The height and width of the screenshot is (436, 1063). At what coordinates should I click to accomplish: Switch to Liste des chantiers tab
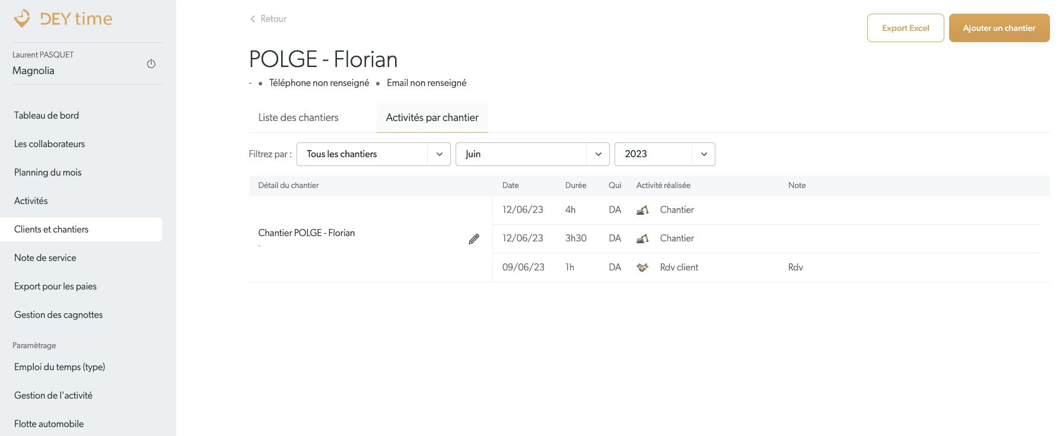(x=298, y=117)
